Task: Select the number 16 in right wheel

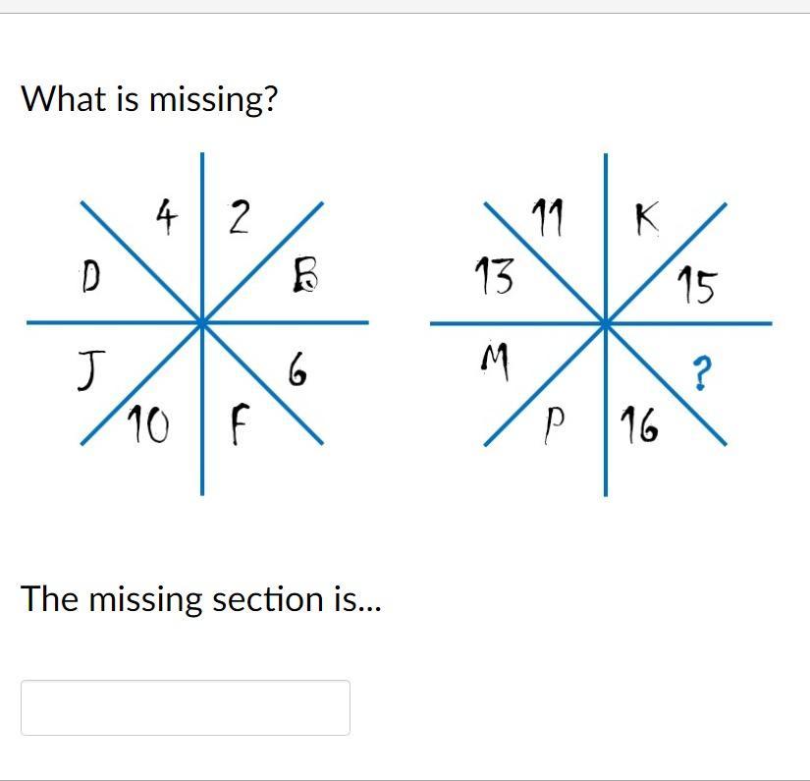Action: (x=641, y=426)
